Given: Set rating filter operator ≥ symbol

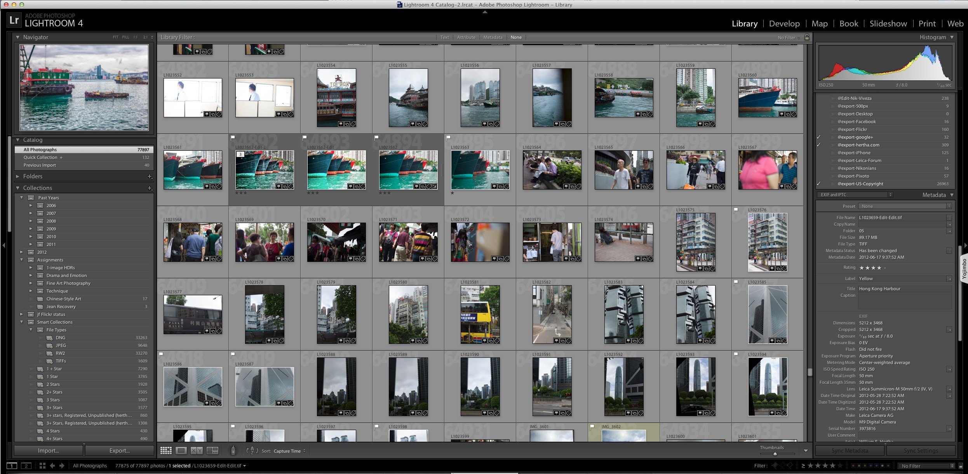Looking at the screenshot, I should point(803,465).
